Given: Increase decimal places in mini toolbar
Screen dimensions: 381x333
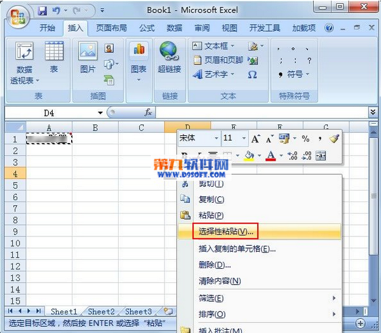Looking at the screenshot, I should click(292, 156).
